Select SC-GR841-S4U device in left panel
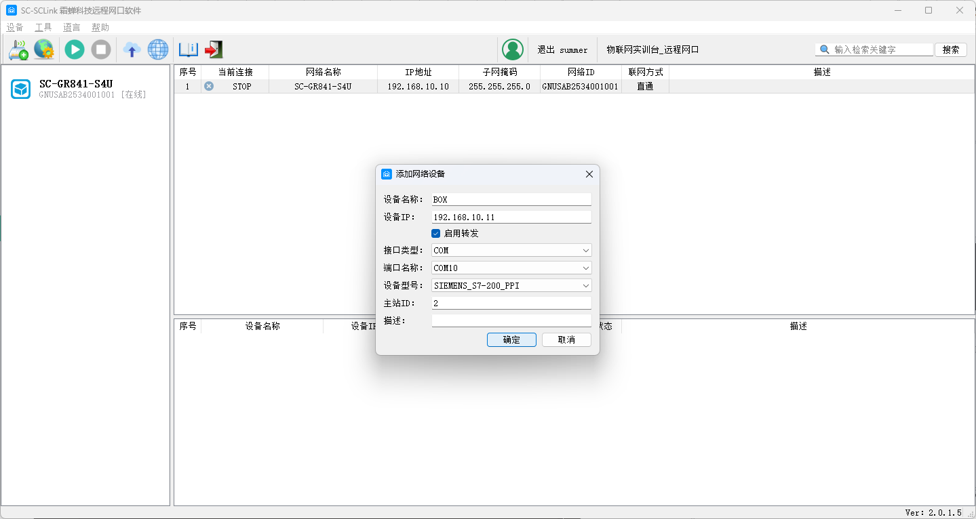The width and height of the screenshot is (976, 519). [75, 89]
